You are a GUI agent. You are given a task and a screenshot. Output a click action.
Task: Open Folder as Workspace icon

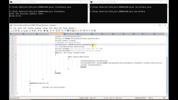pyautogui.click(x=78, y=31)
